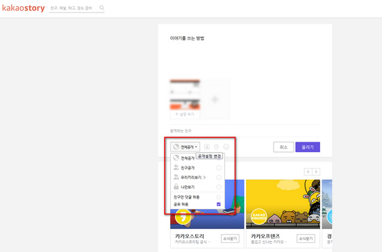Click the previous channels arrow
The height and width of the screenshot is (252, 382).
coord(308,171)
